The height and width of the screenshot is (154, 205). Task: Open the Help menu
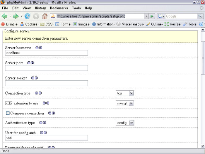88,8
